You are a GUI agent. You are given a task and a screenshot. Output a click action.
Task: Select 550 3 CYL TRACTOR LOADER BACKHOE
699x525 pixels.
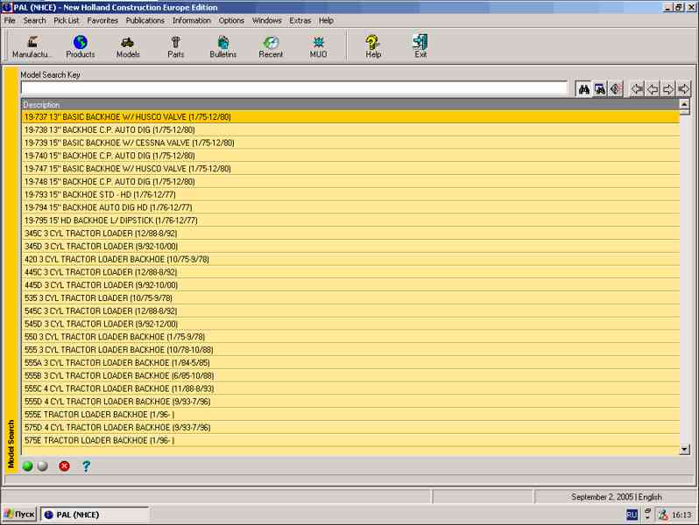pos(350,337)
